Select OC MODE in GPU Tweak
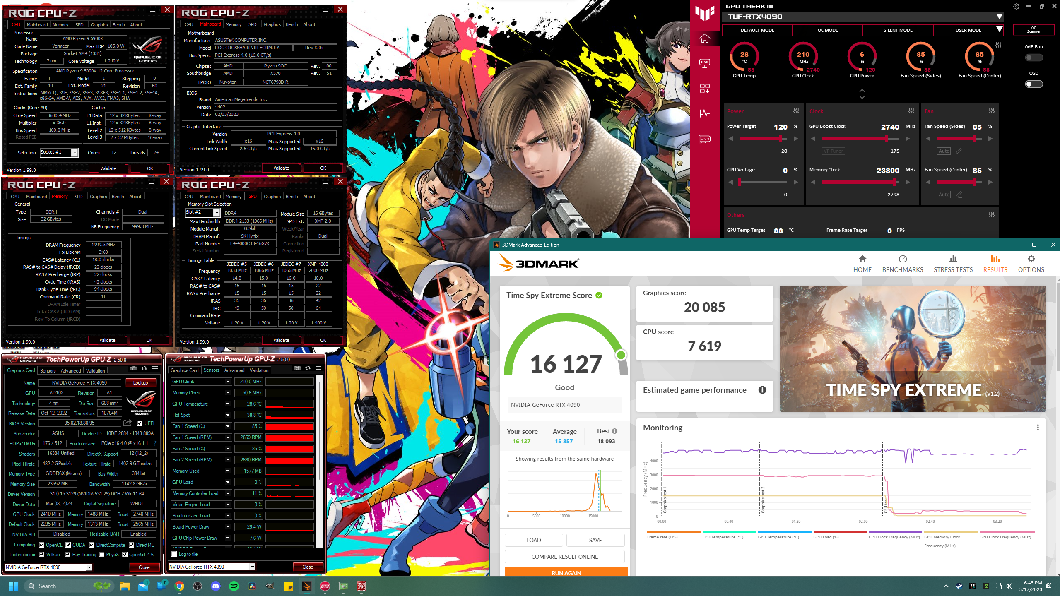Viewport: 1060px width, 596px height. coord(827,30)
